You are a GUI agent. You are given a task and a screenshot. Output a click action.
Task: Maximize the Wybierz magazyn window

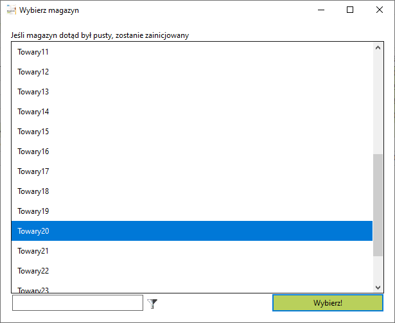(x=350, y=10)
